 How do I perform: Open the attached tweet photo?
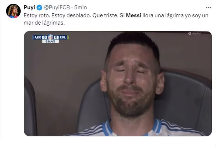118,84
